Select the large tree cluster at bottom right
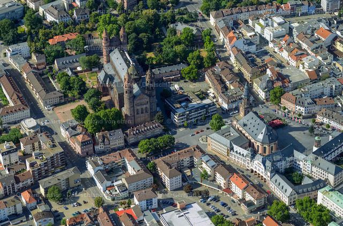Screen dimensions: 343x226 312,211
